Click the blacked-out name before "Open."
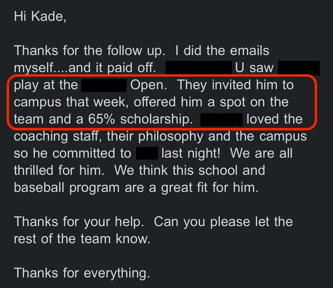333x288 pixels. point(104,85)
